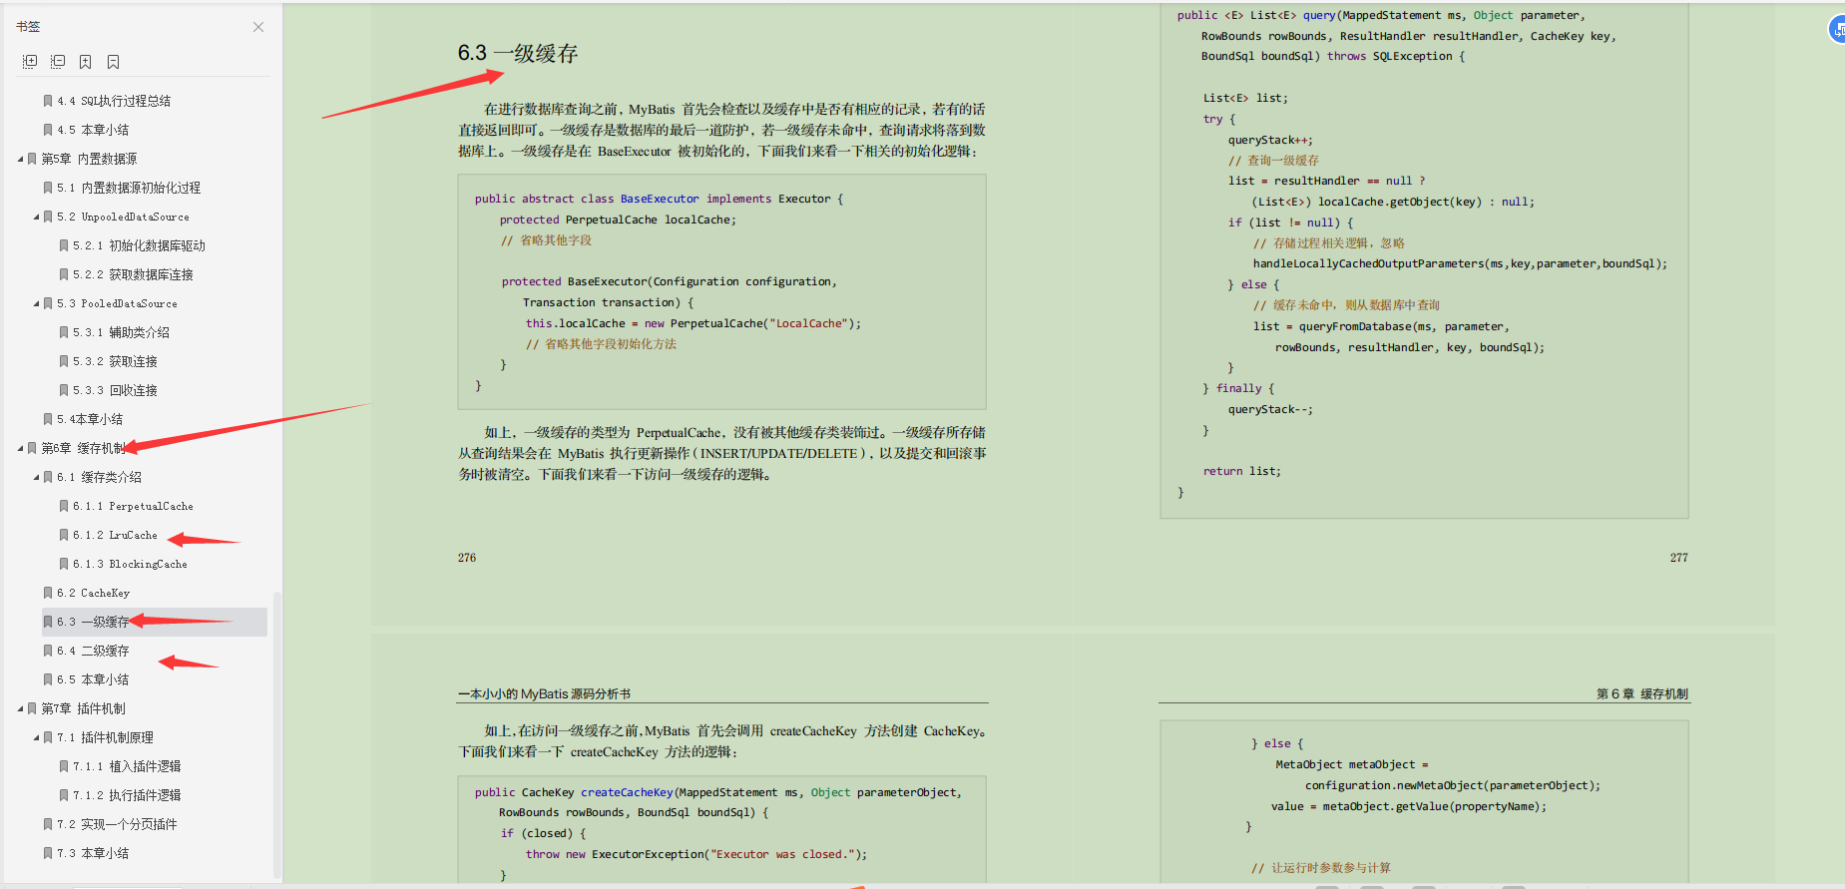Image resolution: width=1845 pixels, height=889 pixels.
Task: Open 5.3.1 辅助类介绍 bookmark
Action: point(121,332)
